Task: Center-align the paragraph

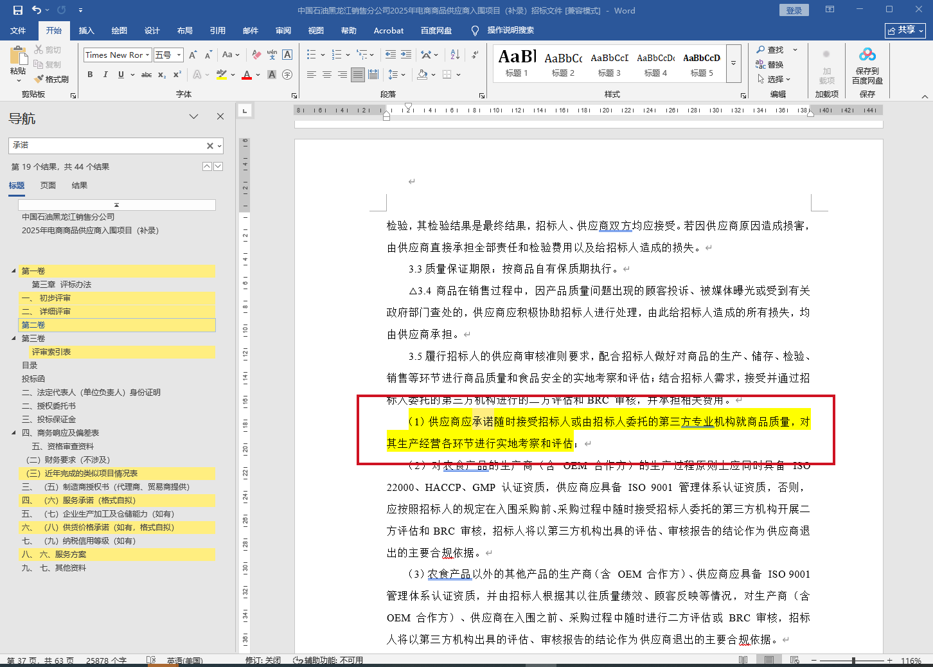Action: [327, 75]
